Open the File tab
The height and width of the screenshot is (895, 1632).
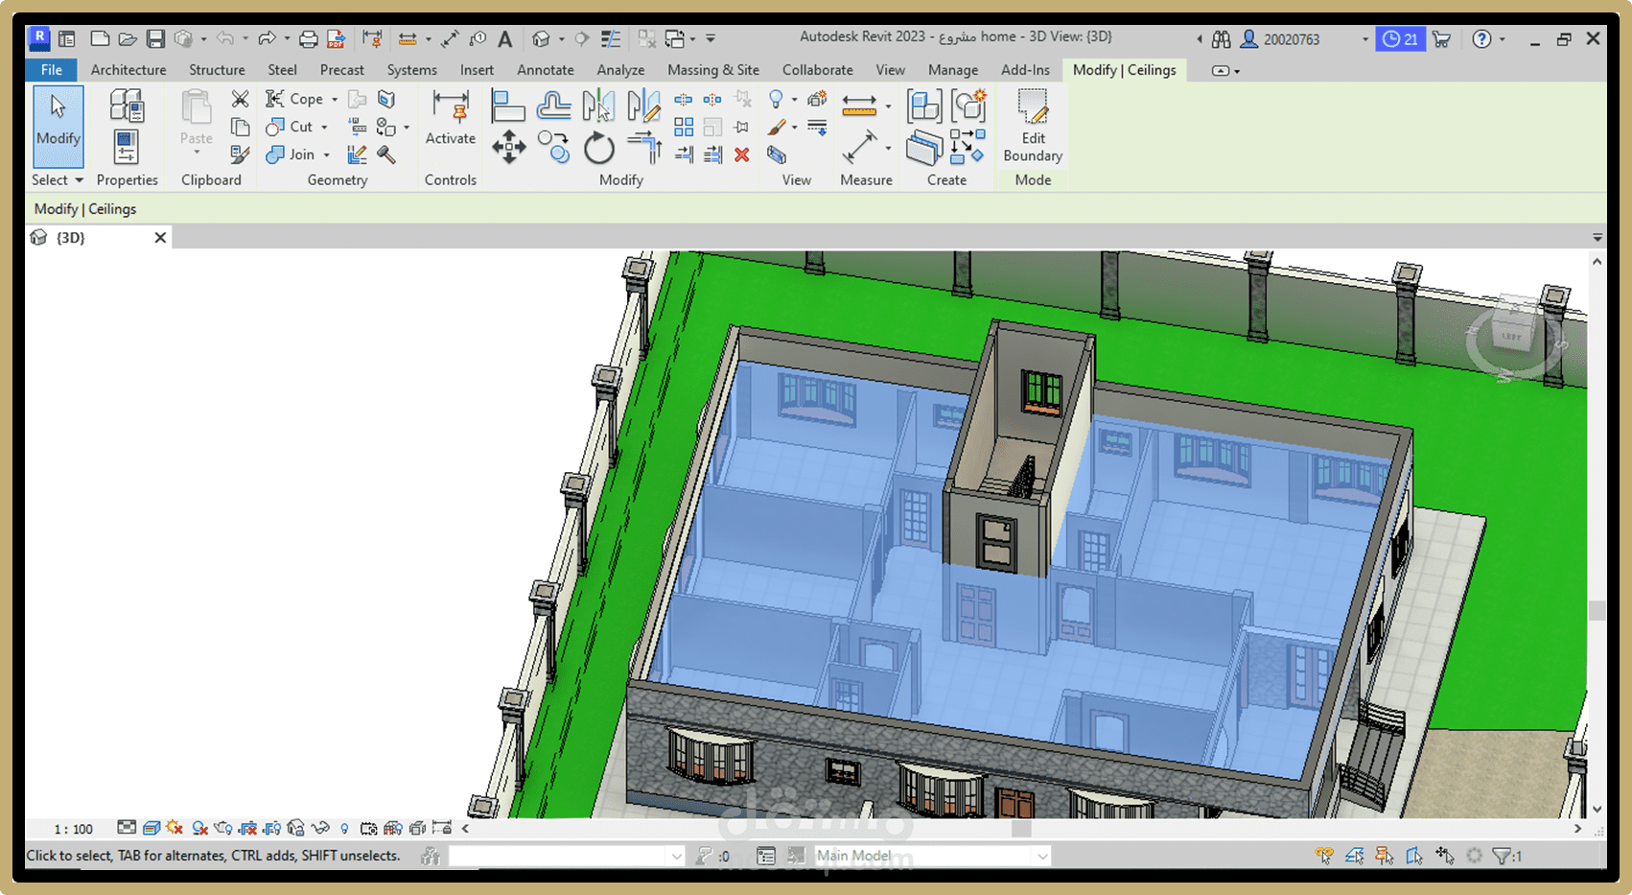point(52,70)
